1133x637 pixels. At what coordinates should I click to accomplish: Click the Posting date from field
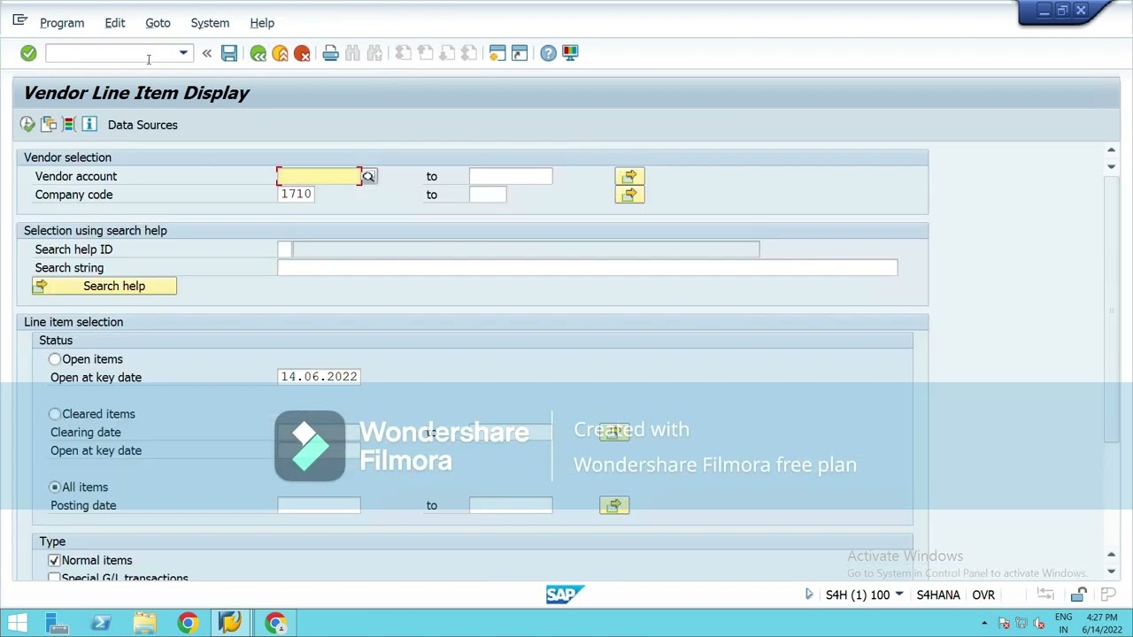tap(319, 505)
